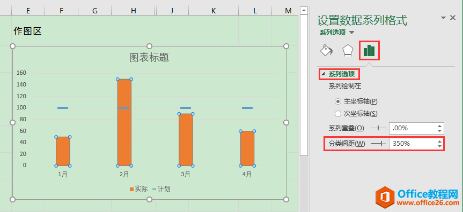Select the 1月 blue 计划 marker
The image size is (463, 212).
pos(63,108)
